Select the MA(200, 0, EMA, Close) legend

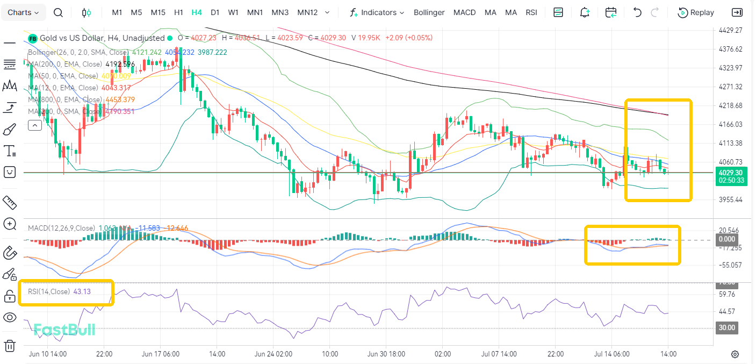tap(64, 64)
